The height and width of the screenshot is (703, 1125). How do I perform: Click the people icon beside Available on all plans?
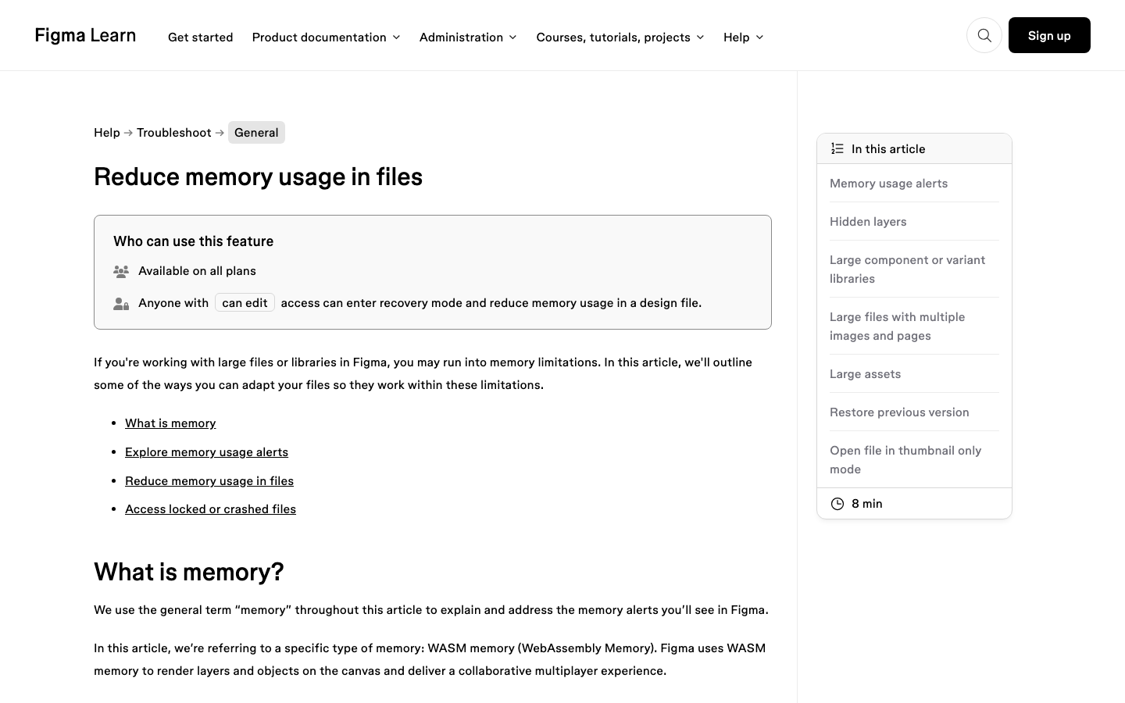tap(121, 272)
